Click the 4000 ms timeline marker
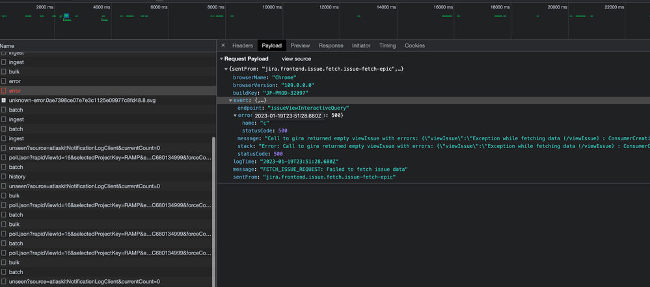 102,7
